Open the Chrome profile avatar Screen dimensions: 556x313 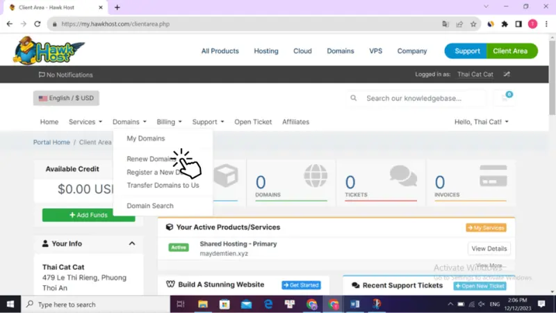point(532,24)
